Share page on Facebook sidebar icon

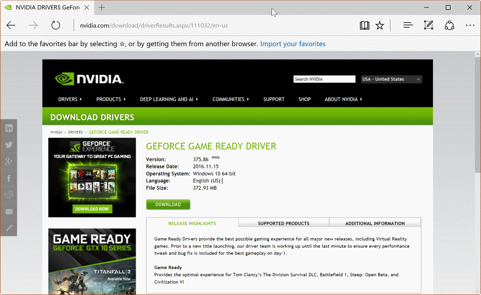tap(9, 178)
